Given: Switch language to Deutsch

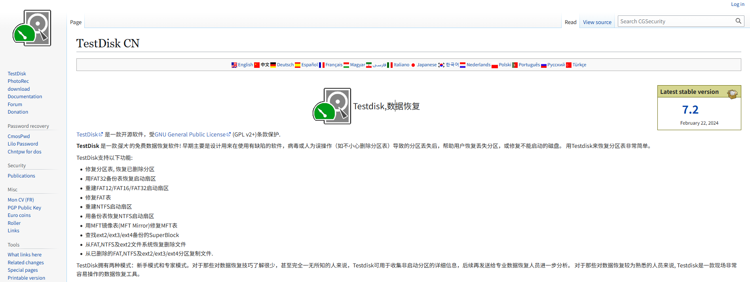Looking at the screenshot, I should click(x=285, y=65).
